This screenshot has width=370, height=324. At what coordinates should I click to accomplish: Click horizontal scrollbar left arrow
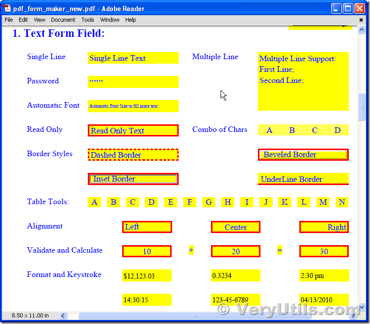pyautogui.click(x=63, y=315)
